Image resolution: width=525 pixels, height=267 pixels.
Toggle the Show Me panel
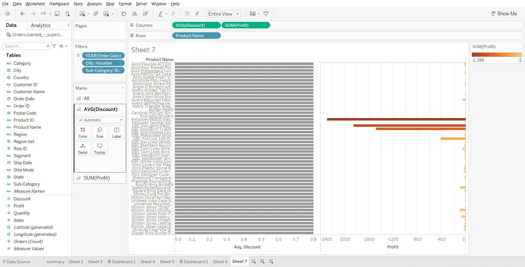(x=504, y=14)
